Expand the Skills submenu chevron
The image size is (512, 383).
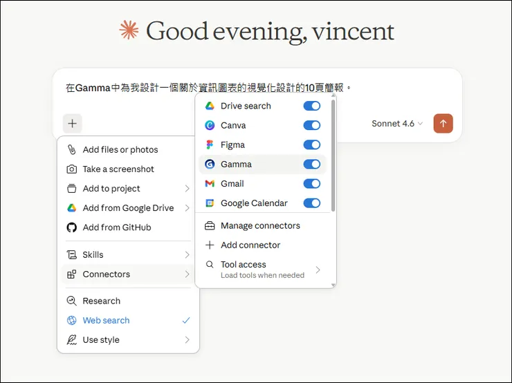(x=187, y=254)
